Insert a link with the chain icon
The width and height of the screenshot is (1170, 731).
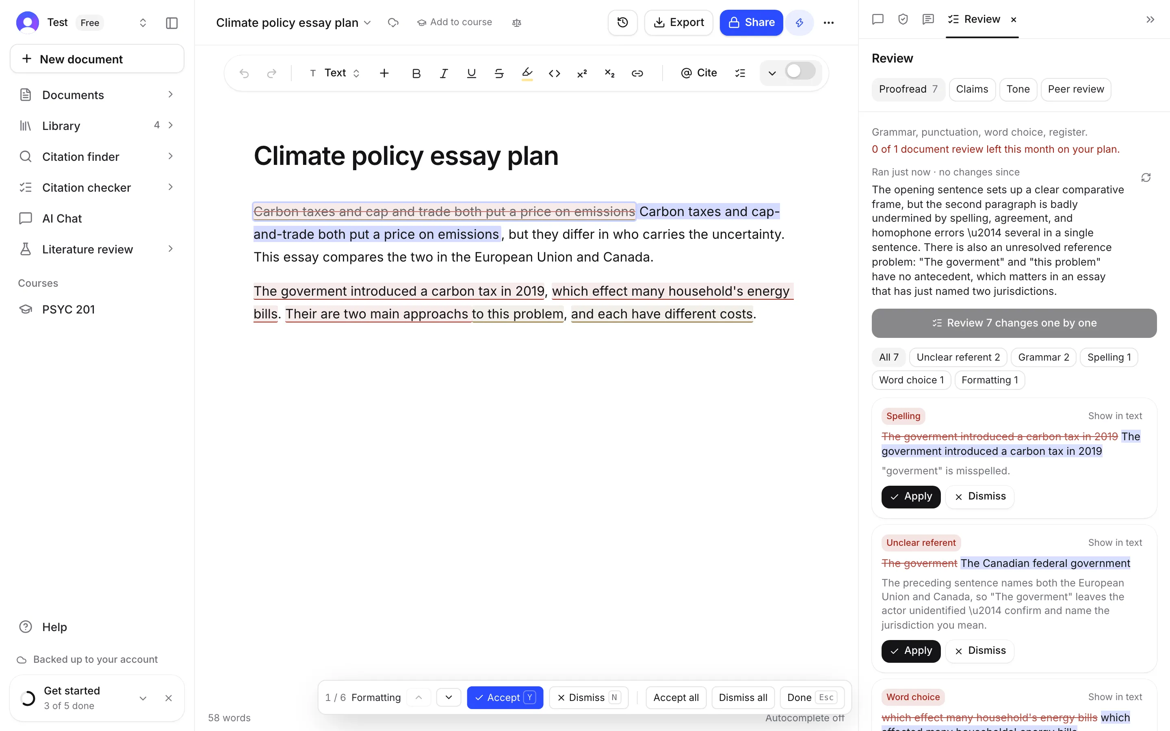(637, 73)
